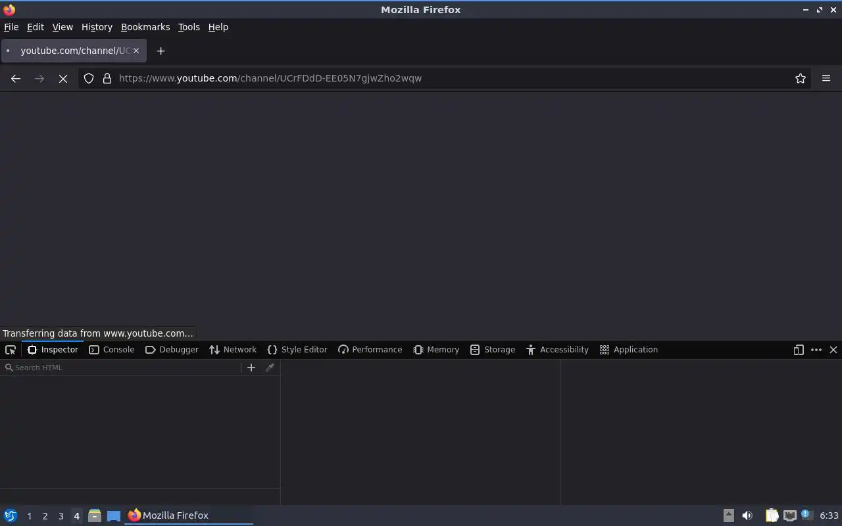
Task: Switch to the Performance panel
Action: click(370, 350)
